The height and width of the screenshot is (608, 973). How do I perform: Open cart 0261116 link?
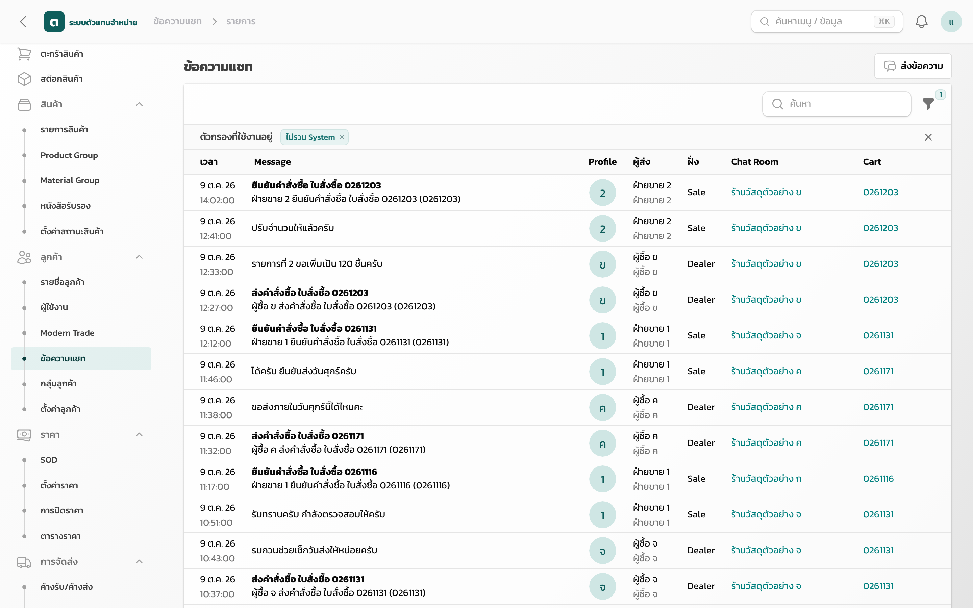(x=878, y=479)
